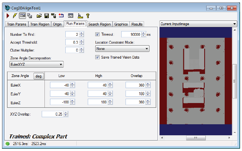Click the image scroll left arrow
The image size is (242, 151).
point(162,138)
